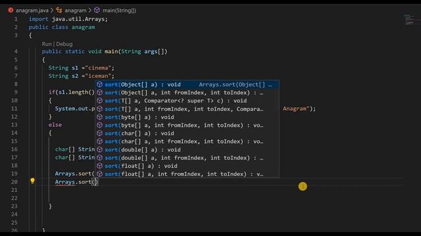Select sort(double[] a) : void suggestion

[187, 149]
